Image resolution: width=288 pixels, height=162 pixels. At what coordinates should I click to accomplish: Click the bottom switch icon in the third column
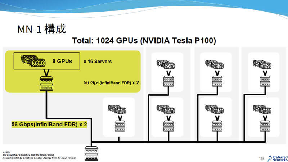pos(217,126)
